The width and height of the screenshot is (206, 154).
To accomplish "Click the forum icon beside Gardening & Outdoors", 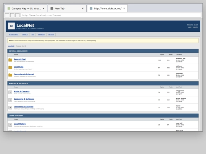I will coord(10,100).
